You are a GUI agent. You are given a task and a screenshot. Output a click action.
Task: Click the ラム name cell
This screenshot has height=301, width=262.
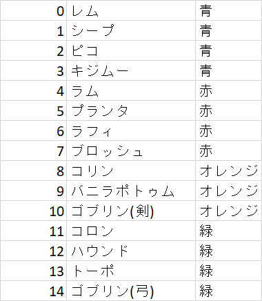[x=131, y=90]
